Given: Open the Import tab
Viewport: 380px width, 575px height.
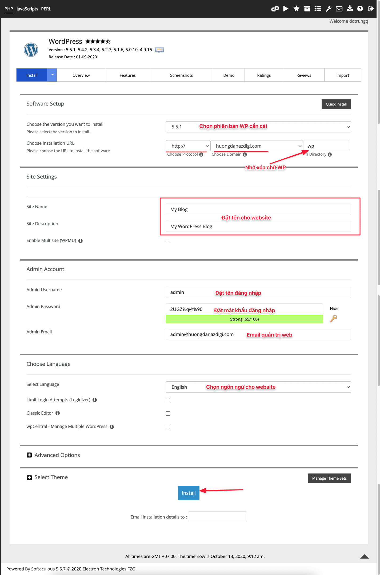Looking at the screenshot, I should pyautogui.click(x=342, y=75).
